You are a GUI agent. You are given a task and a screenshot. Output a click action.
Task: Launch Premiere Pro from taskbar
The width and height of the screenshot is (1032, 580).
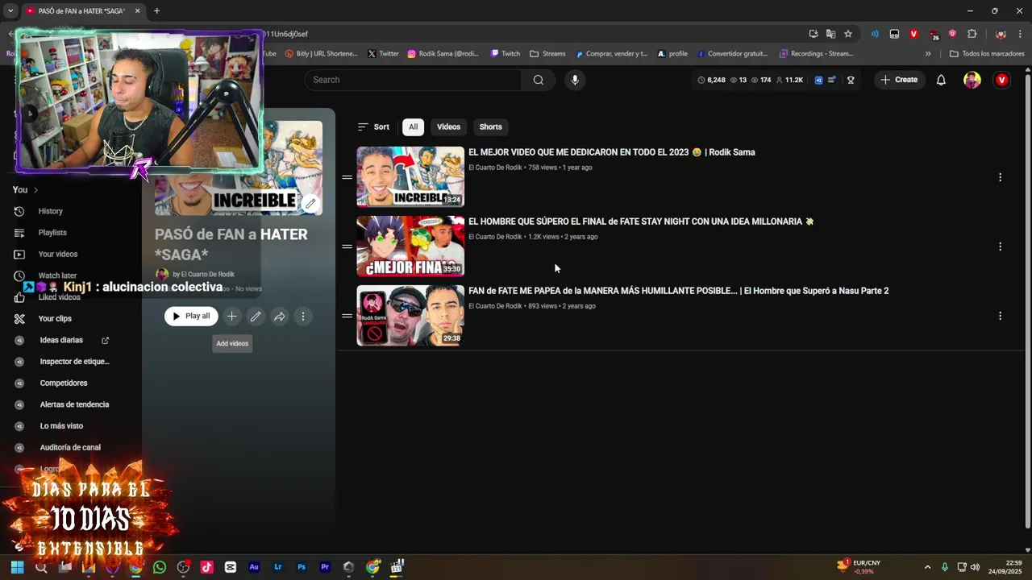click(x=325, y=567)
